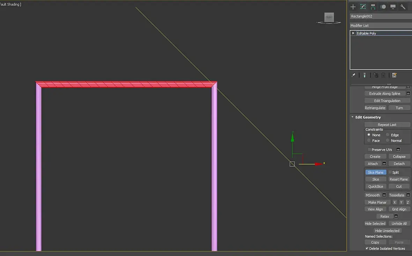The height and width of the screenshot is (256, 412).
Task: Click the Make Unique icon
Action: coord(376,75)
